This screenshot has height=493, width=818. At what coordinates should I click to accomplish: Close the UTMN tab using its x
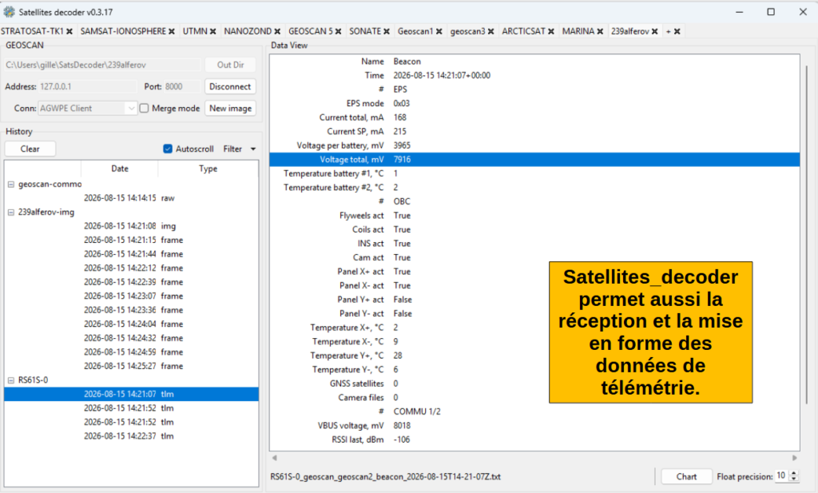(x=212, y=31)
